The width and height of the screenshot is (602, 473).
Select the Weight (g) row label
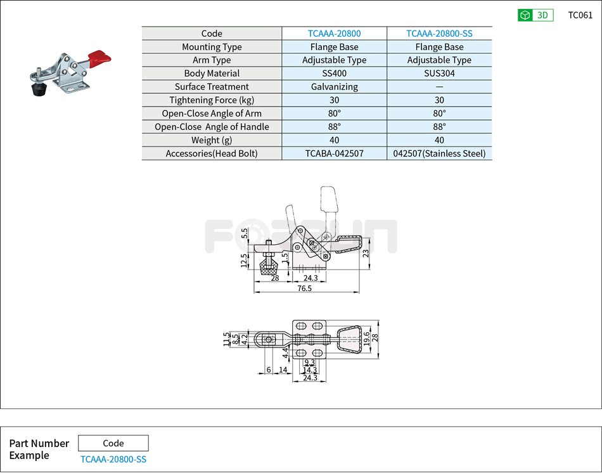212,139
